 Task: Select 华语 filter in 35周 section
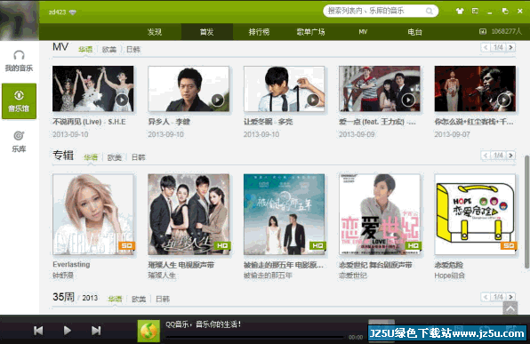[x=115, y=299]
